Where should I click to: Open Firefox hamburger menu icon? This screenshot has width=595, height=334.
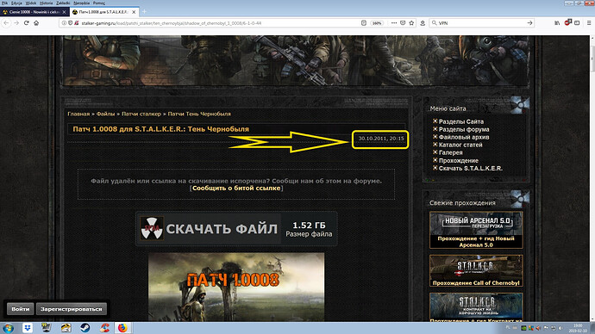pyautogui.click(x=589, y=23)
